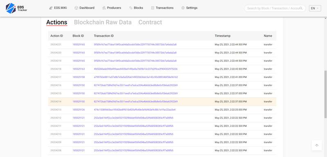The width and height of the screenshot is (327, 157).
Task: Go to Transactions in the top navigation
Action: [162, 8]
